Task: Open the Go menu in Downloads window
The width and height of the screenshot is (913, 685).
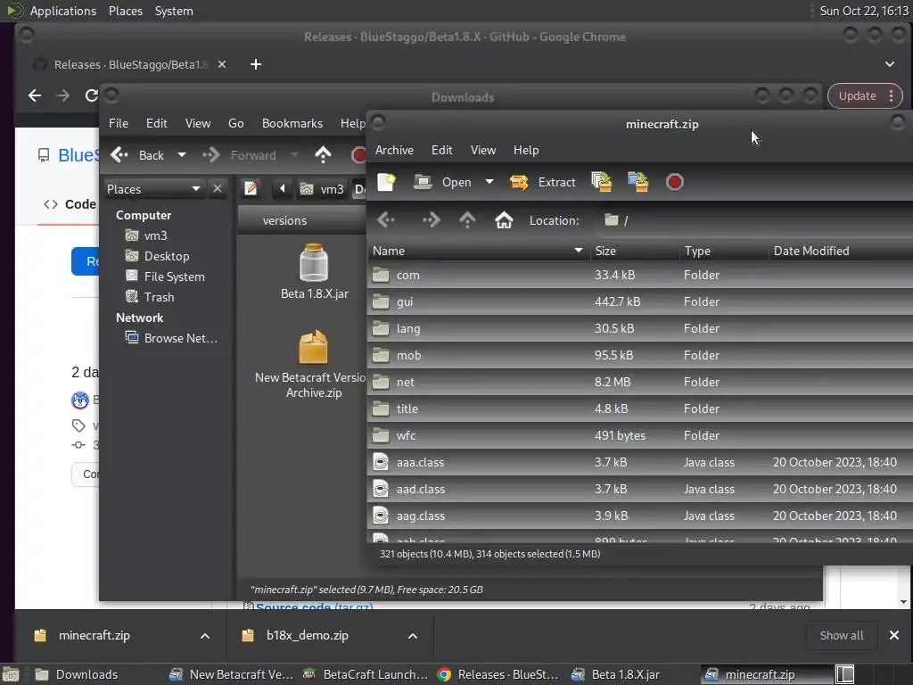Action: (235, 123)
